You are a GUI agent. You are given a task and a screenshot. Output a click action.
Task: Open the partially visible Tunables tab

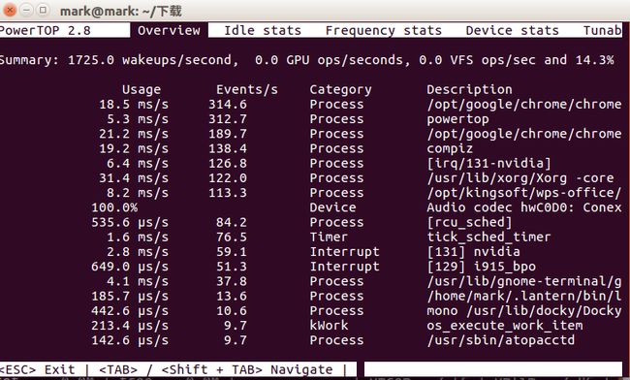click(602, 30)
